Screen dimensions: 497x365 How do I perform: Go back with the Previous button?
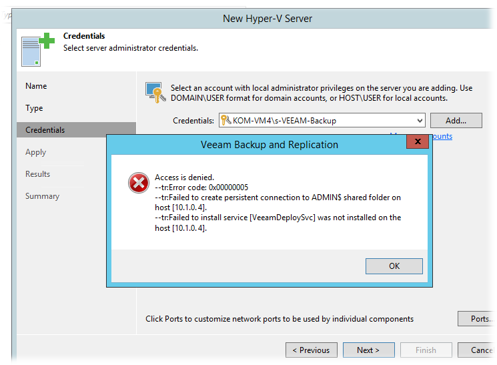[x=312, y=350]
